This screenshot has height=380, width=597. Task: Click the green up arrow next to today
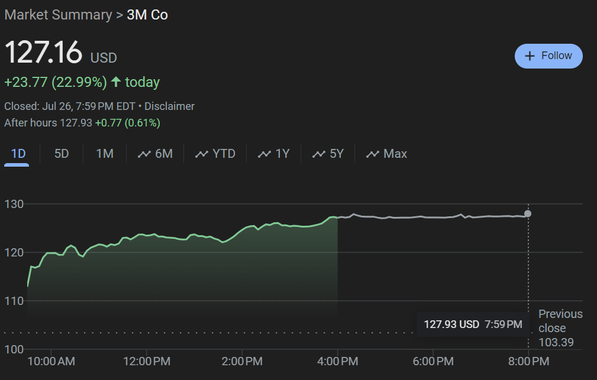click(116, 82)
